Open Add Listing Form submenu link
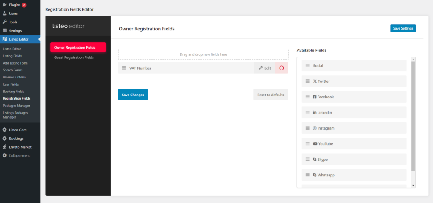 tap(15, 63)
